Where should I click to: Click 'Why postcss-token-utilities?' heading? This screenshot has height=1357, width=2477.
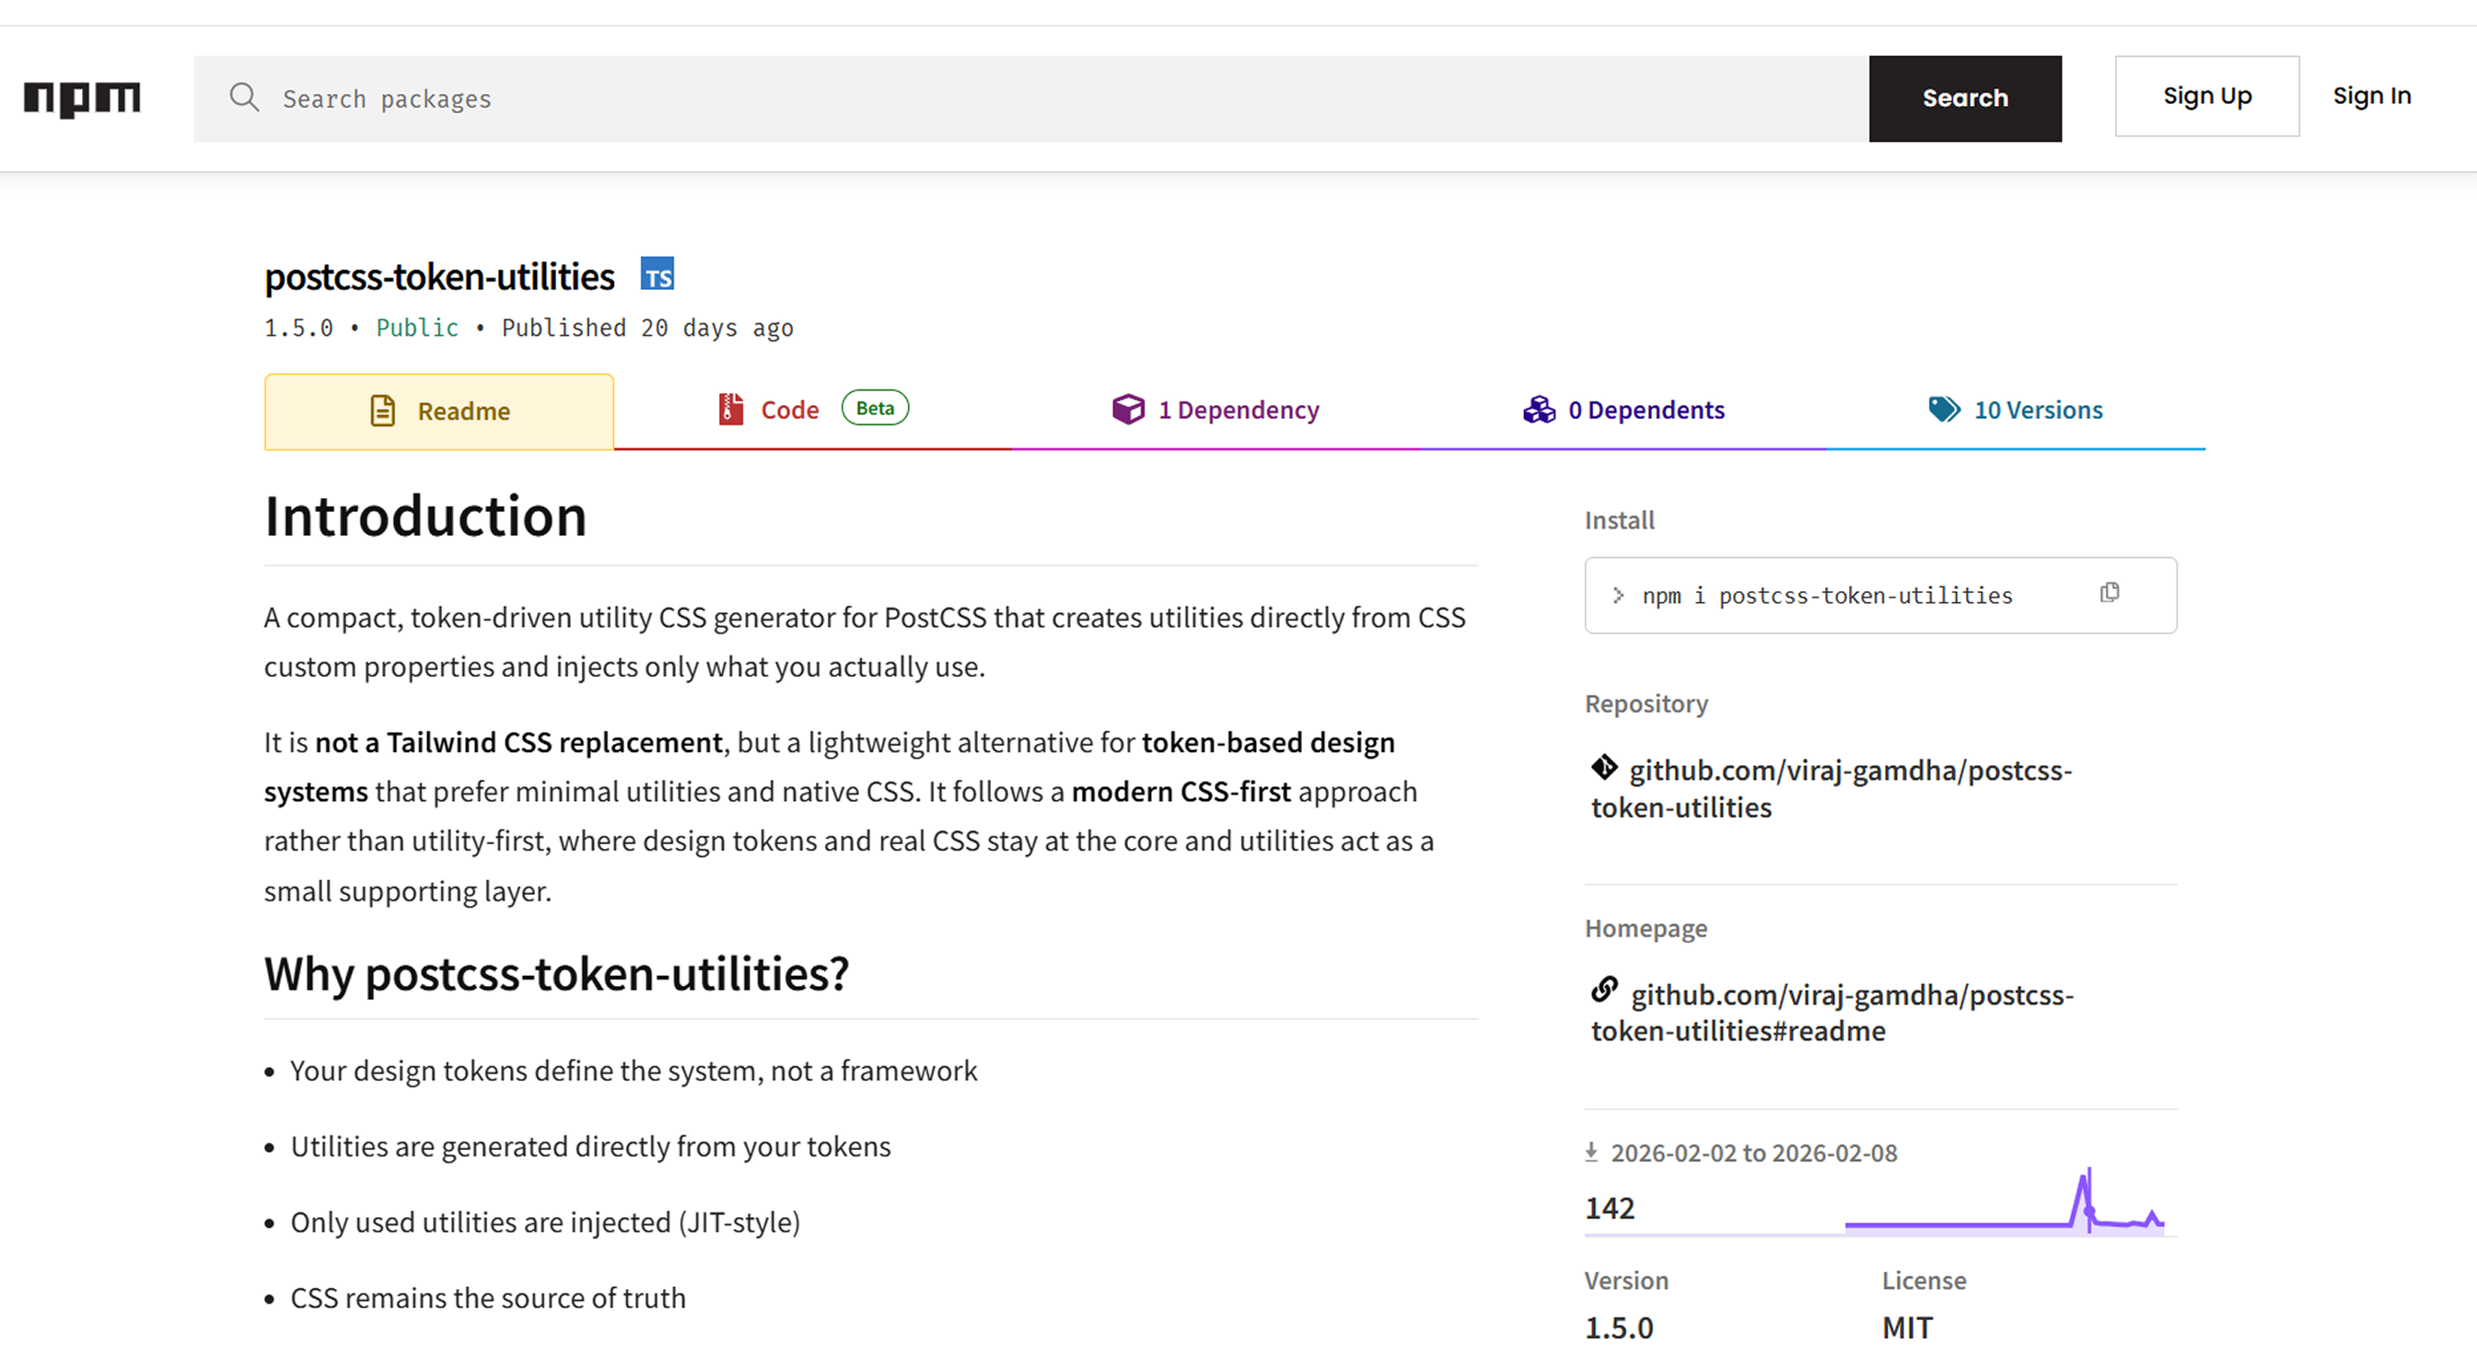[557, 973]
